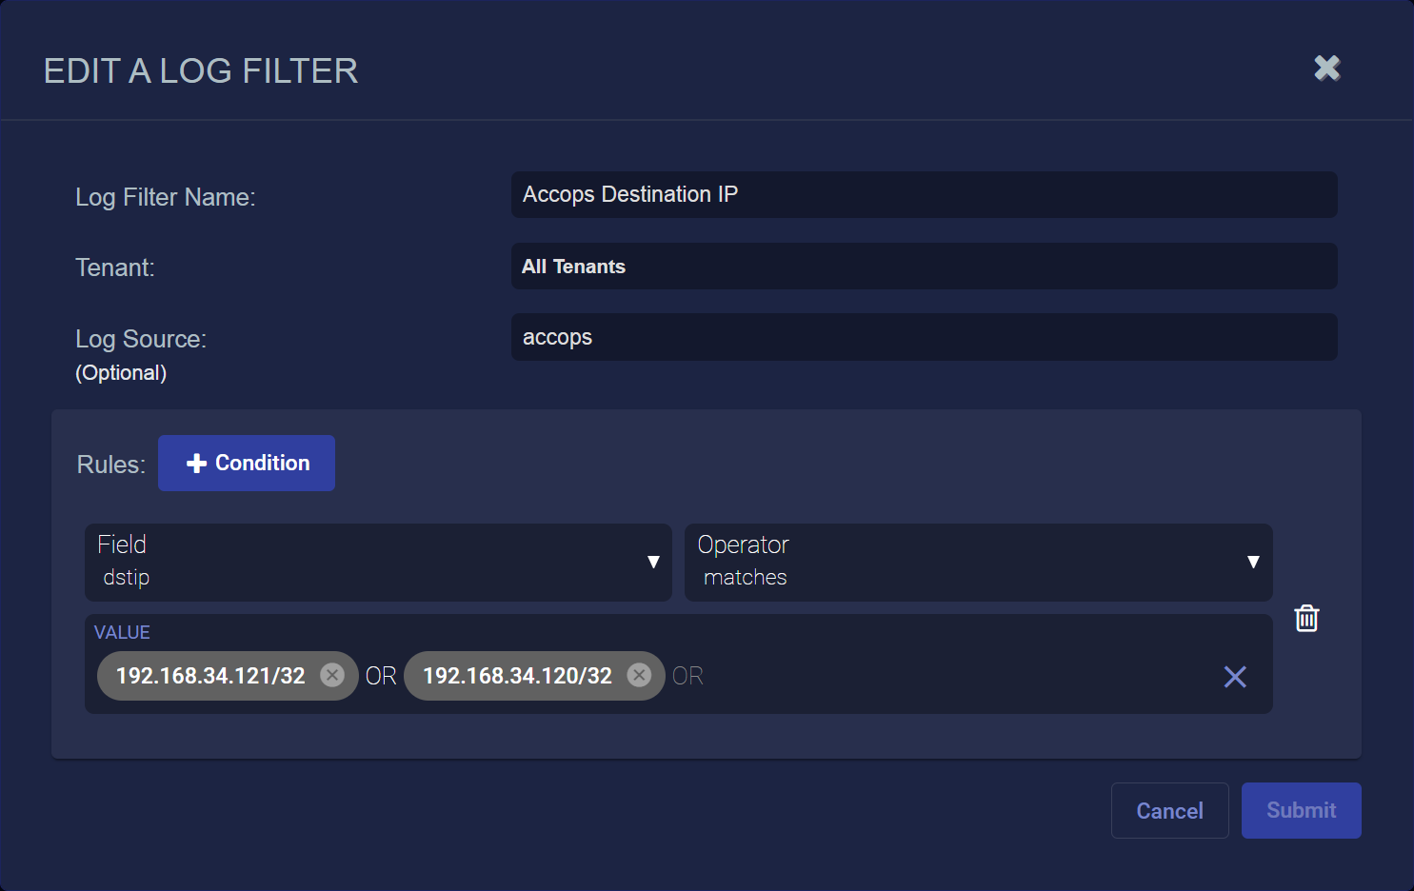Open the All Tenants selector

924,267
